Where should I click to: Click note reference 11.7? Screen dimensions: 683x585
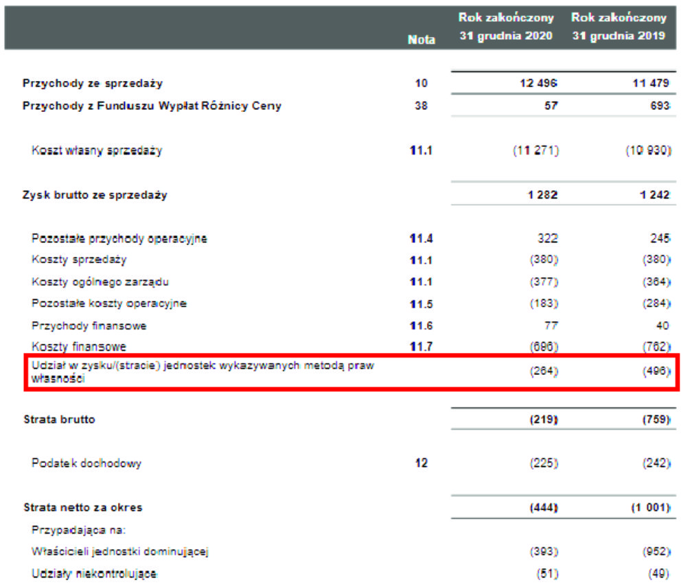point(421,347)
